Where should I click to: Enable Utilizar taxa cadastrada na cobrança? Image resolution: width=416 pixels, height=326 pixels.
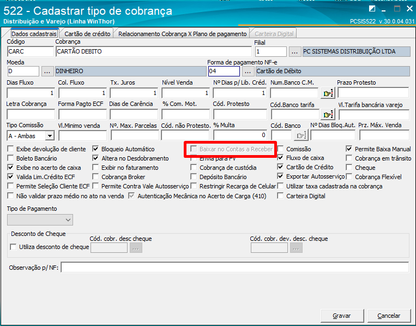pyautogui.click(x=280, y=186)
